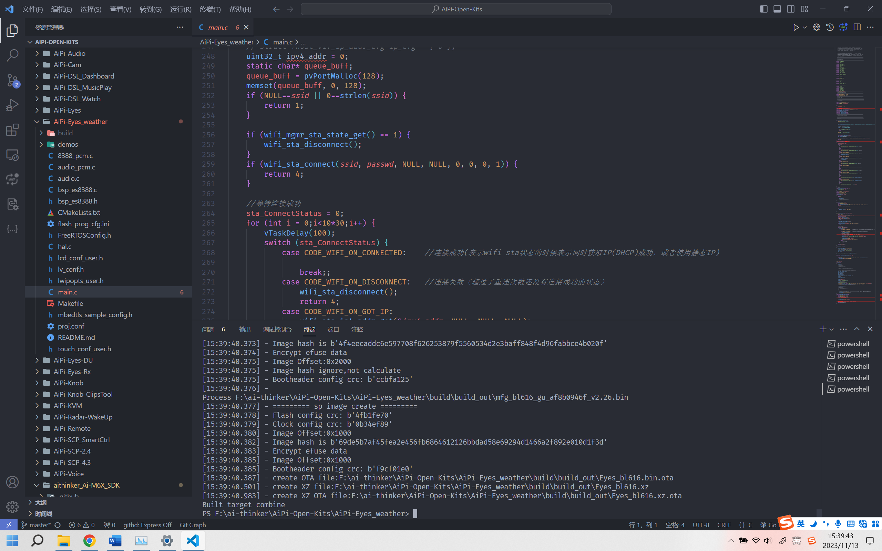Go forward with the navigation arrow
882x551 pixels.
coord(290,9)
